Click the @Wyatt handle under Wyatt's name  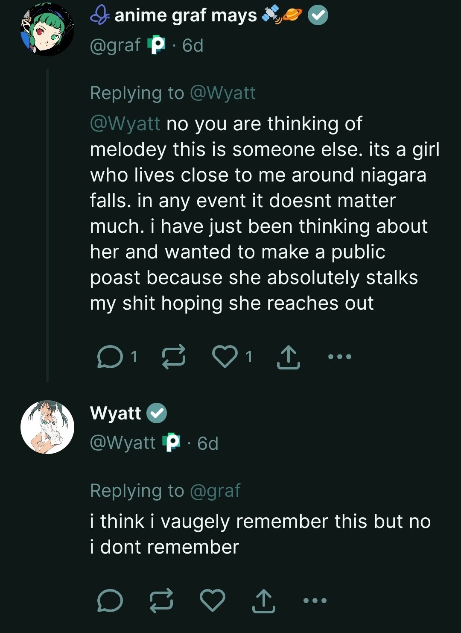(x=123, y=443)
